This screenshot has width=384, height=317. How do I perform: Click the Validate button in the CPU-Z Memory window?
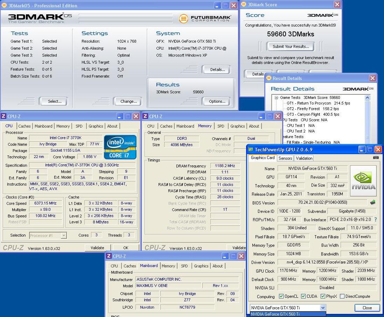(237, 248)
